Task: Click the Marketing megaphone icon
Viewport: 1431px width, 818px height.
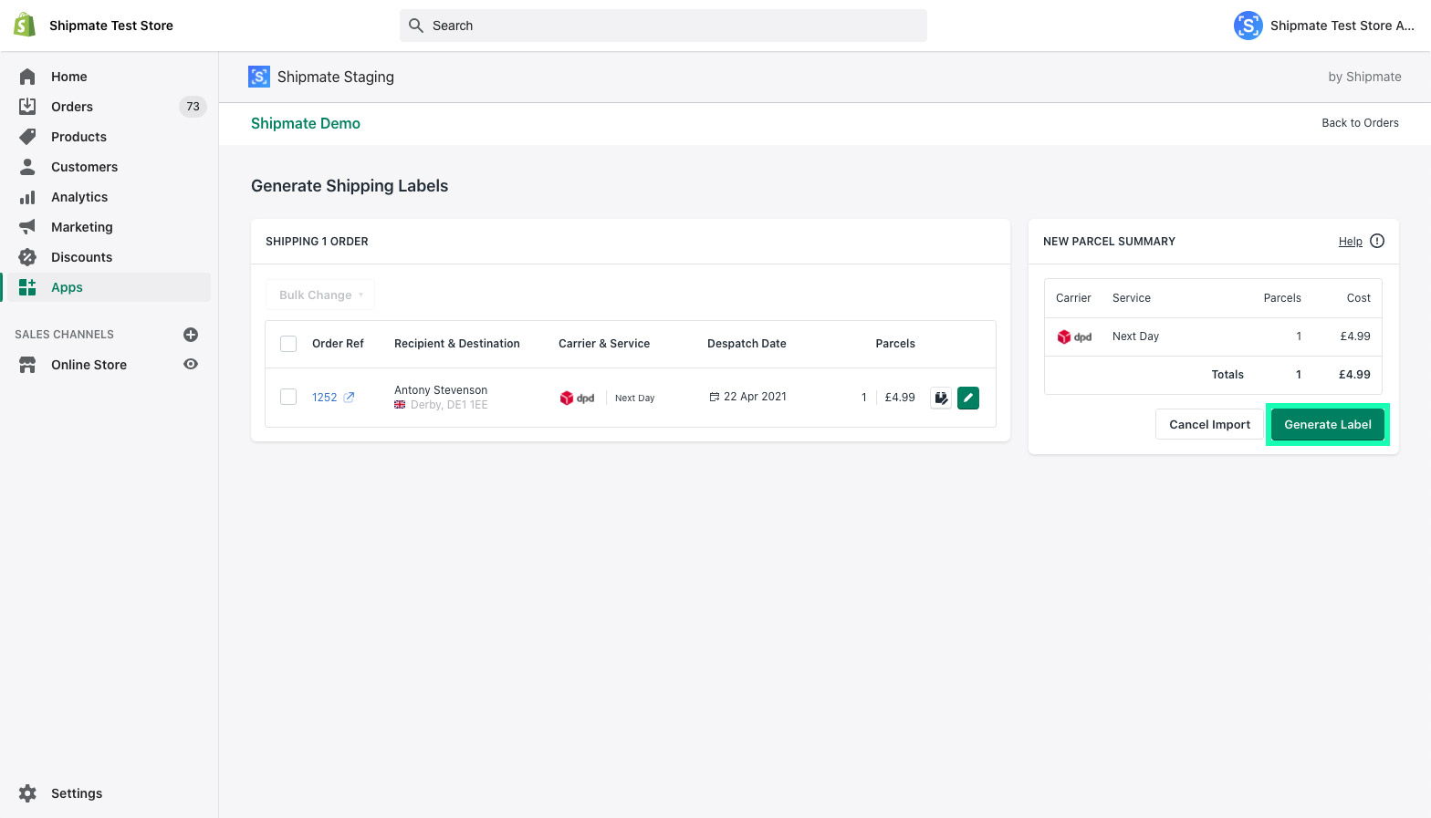Action: (x=27, y=227)
